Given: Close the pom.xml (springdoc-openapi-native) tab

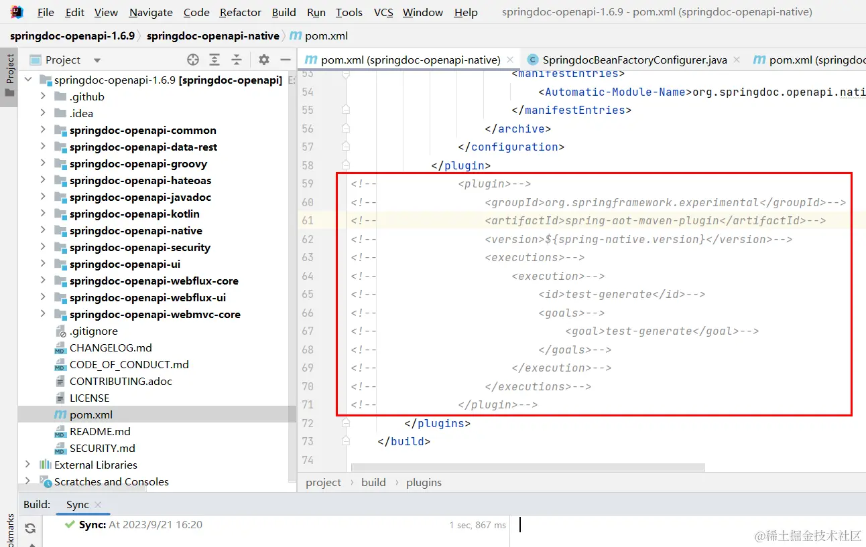Looking at the screenshot, I should 510,60.
